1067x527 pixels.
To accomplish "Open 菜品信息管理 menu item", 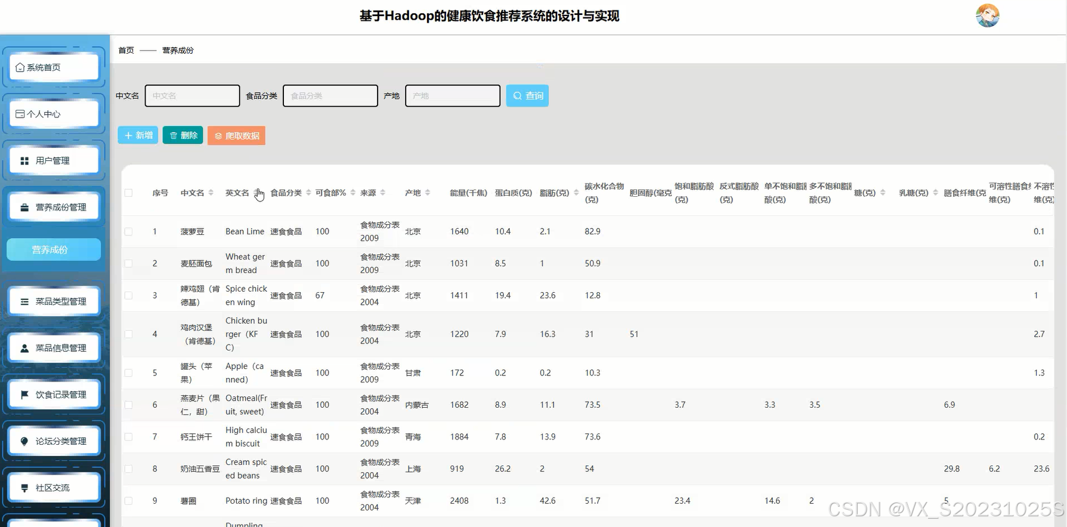I will (54, 348).
